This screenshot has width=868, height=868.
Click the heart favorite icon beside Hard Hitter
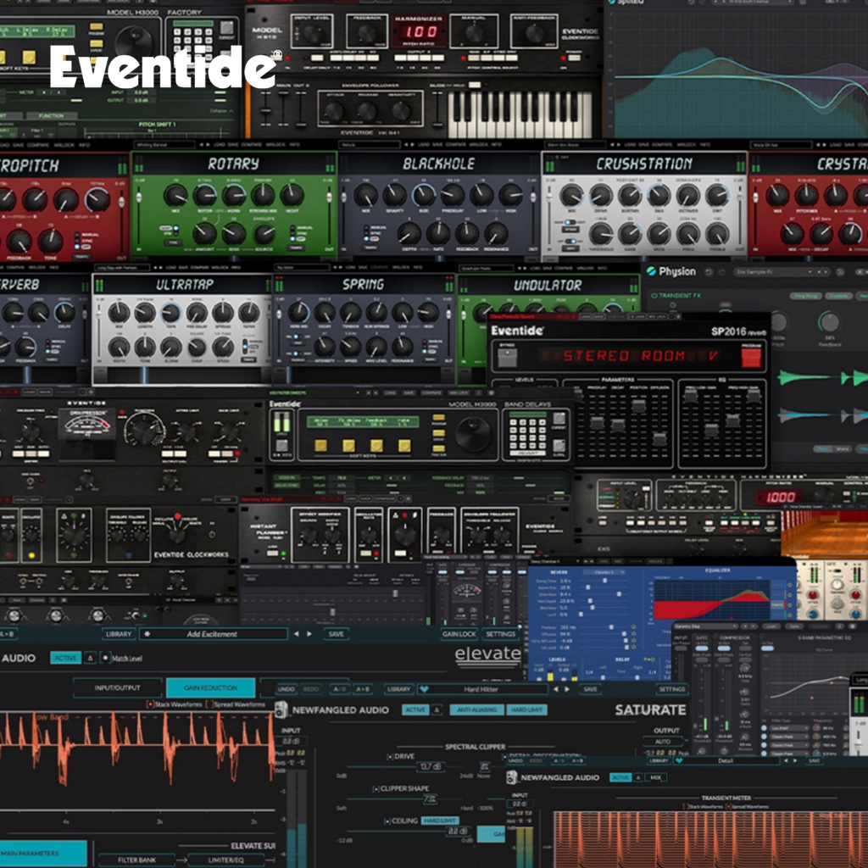[x=424, y=689]
